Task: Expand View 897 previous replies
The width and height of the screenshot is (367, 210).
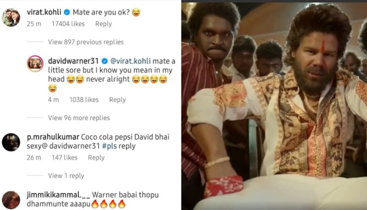Action: click(x=86, y=42)
